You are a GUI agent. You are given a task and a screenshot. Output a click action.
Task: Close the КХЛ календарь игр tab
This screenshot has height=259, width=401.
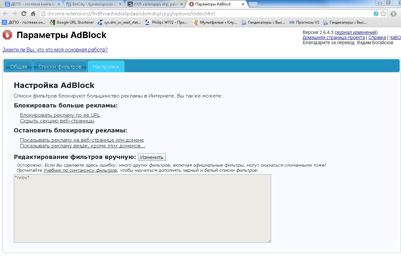(182, 4)
